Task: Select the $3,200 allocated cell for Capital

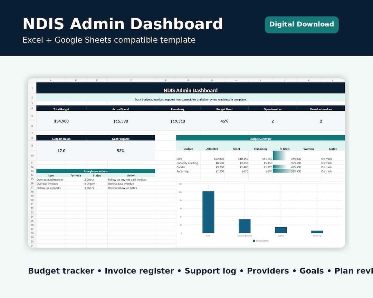Action: (x=212, y=167)
